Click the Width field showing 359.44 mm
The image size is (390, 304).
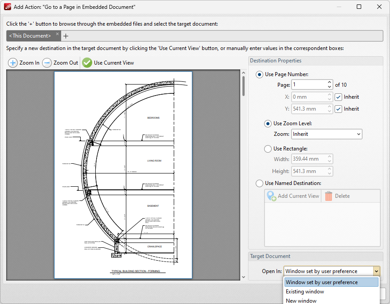[308, 159]
